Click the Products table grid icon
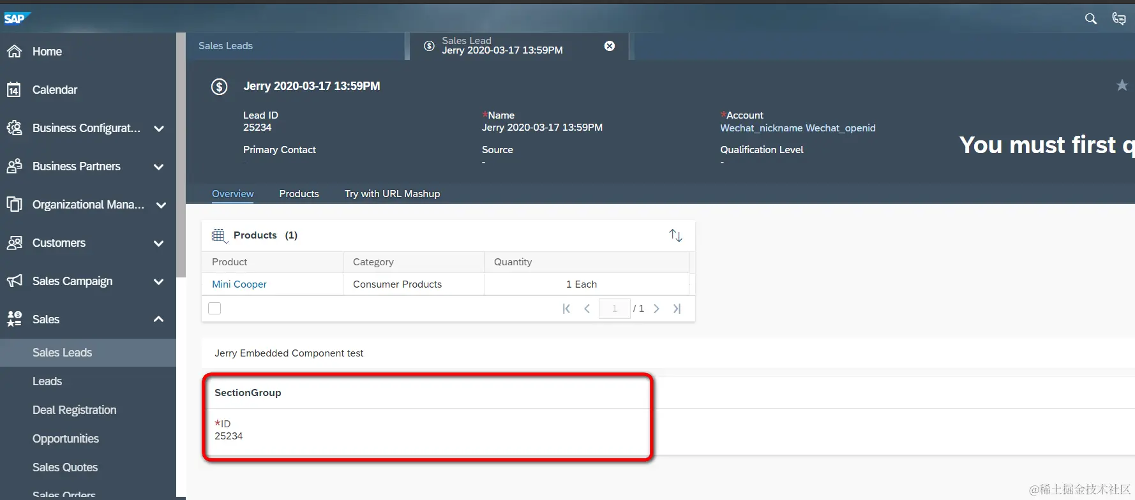The width and height of the screenshot is (1135, 500). pyautogui.click(x=219, y=235)
